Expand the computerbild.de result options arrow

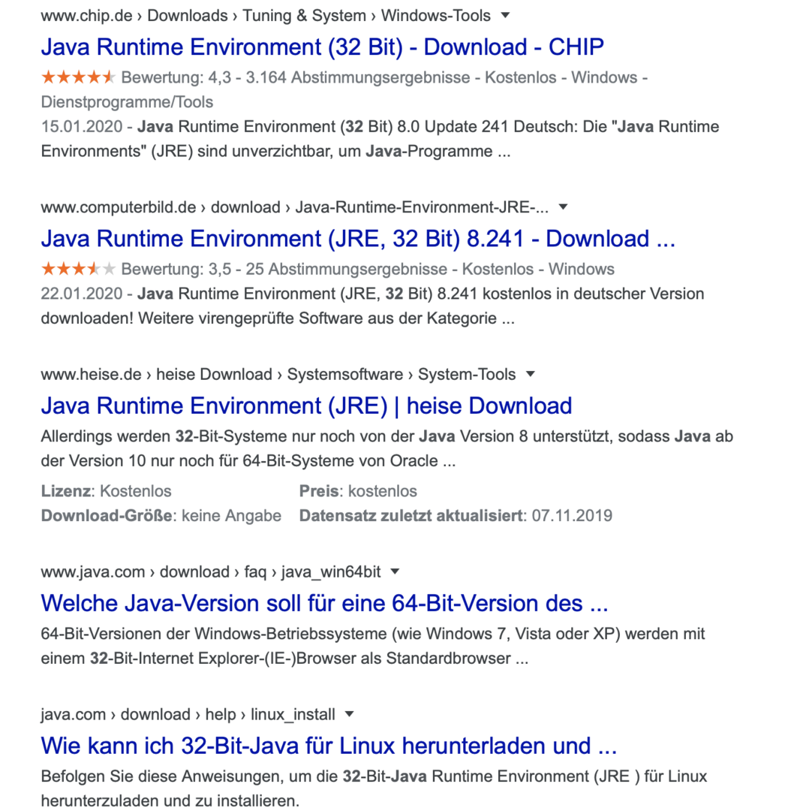[x=564, y=207]
